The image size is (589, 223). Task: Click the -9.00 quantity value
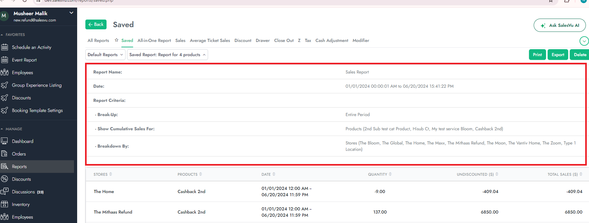coord(380,191)
